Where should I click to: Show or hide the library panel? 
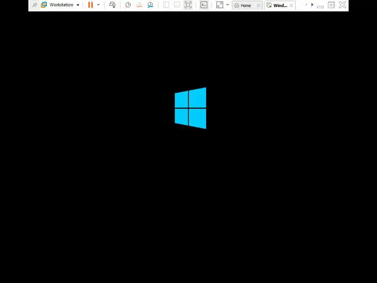point(166,5)
